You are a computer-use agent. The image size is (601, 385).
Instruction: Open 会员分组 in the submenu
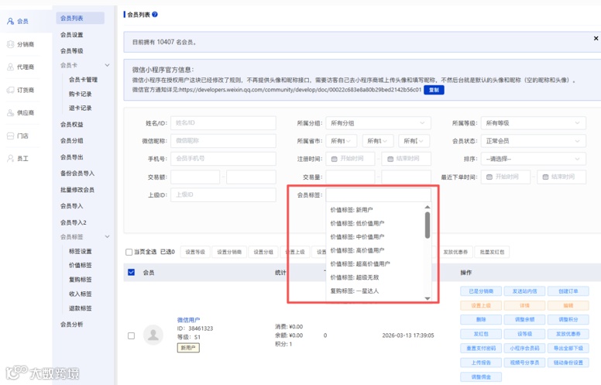[72, 141]
